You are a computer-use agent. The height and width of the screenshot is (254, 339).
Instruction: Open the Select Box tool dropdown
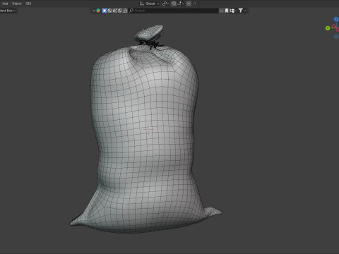tap(8, 11)
